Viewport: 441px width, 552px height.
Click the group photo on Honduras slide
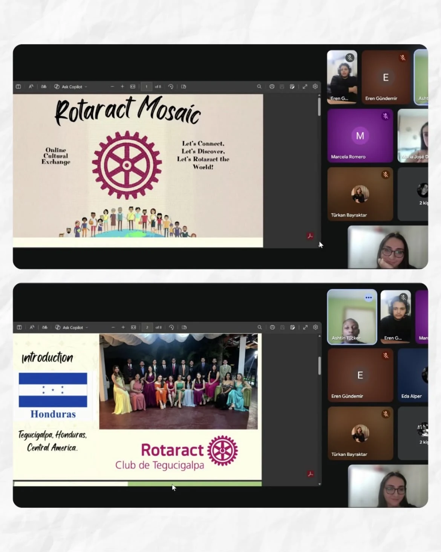(178, 381)
